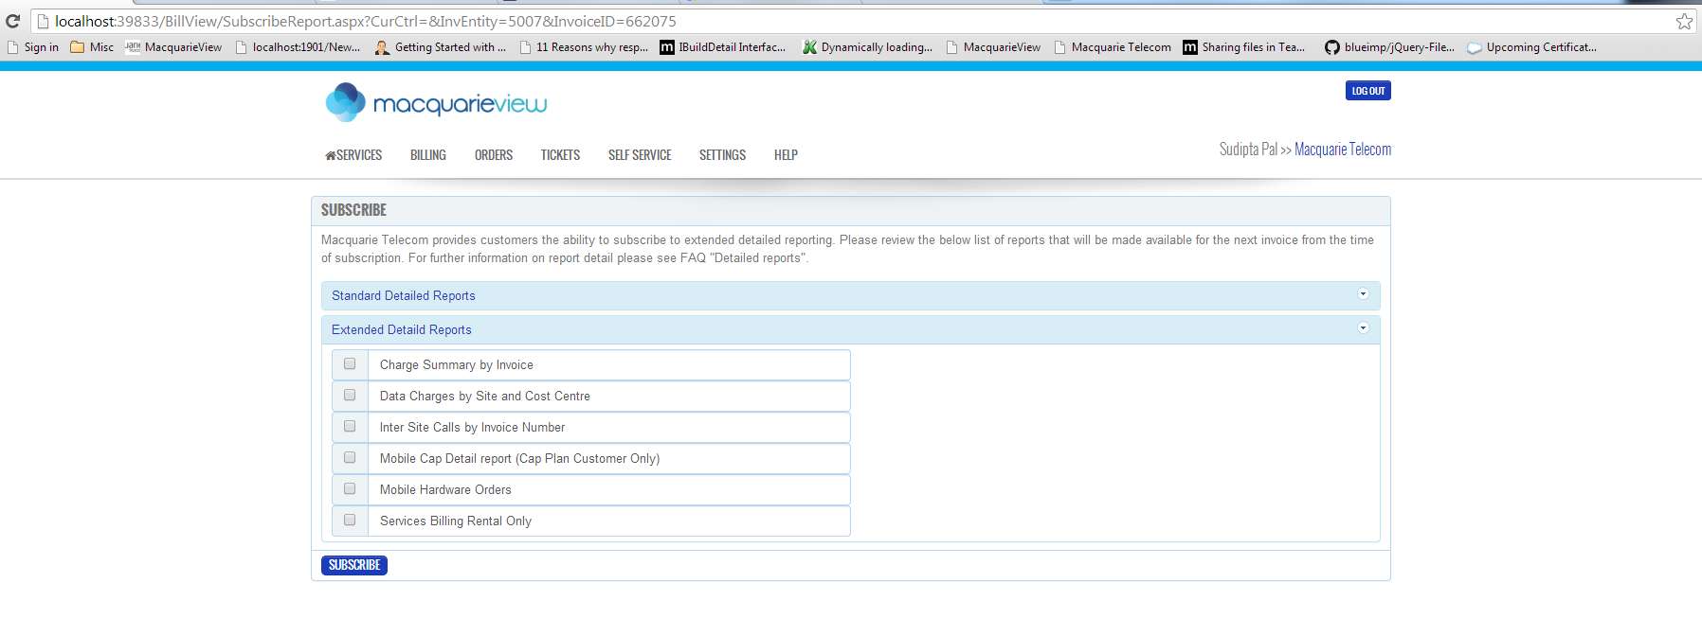The width and height of the screenshot is (1702, 636).
Task: Tick the Charge Summary by Invoice checkbox
Action: pos(350,364)
